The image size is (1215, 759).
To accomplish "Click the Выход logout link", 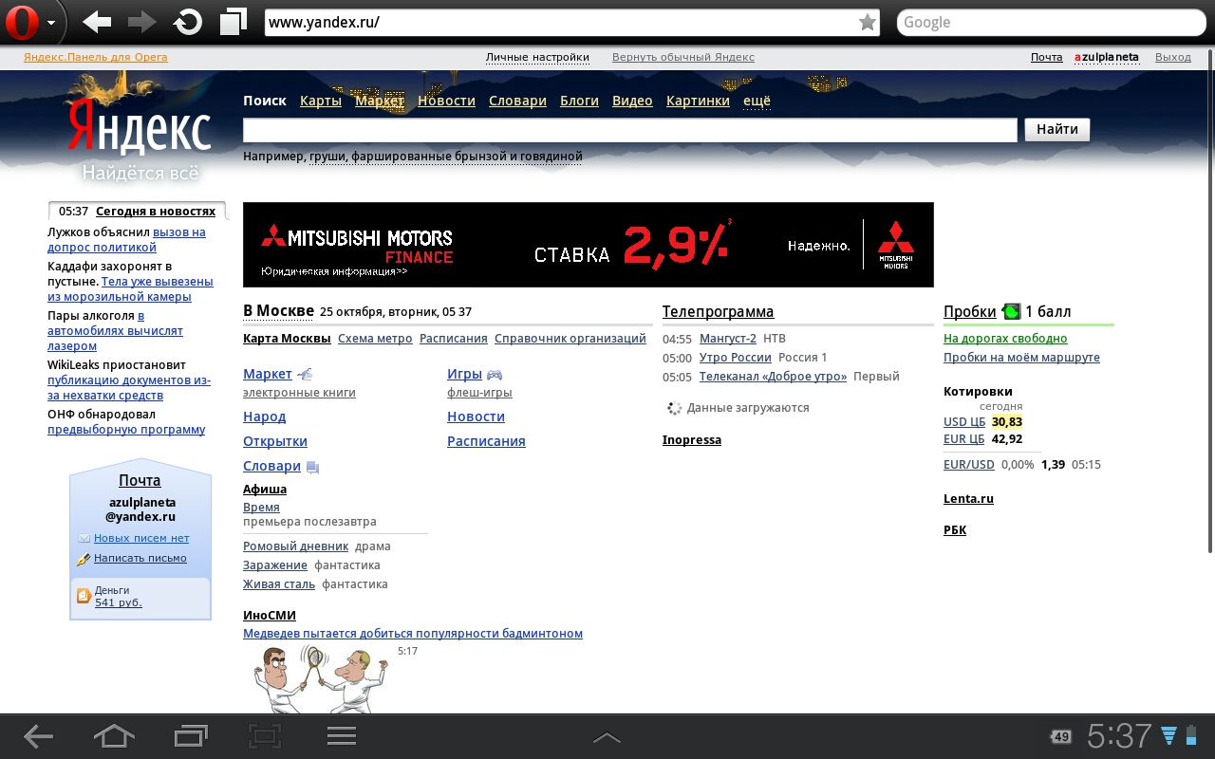I will [1173, 57].
